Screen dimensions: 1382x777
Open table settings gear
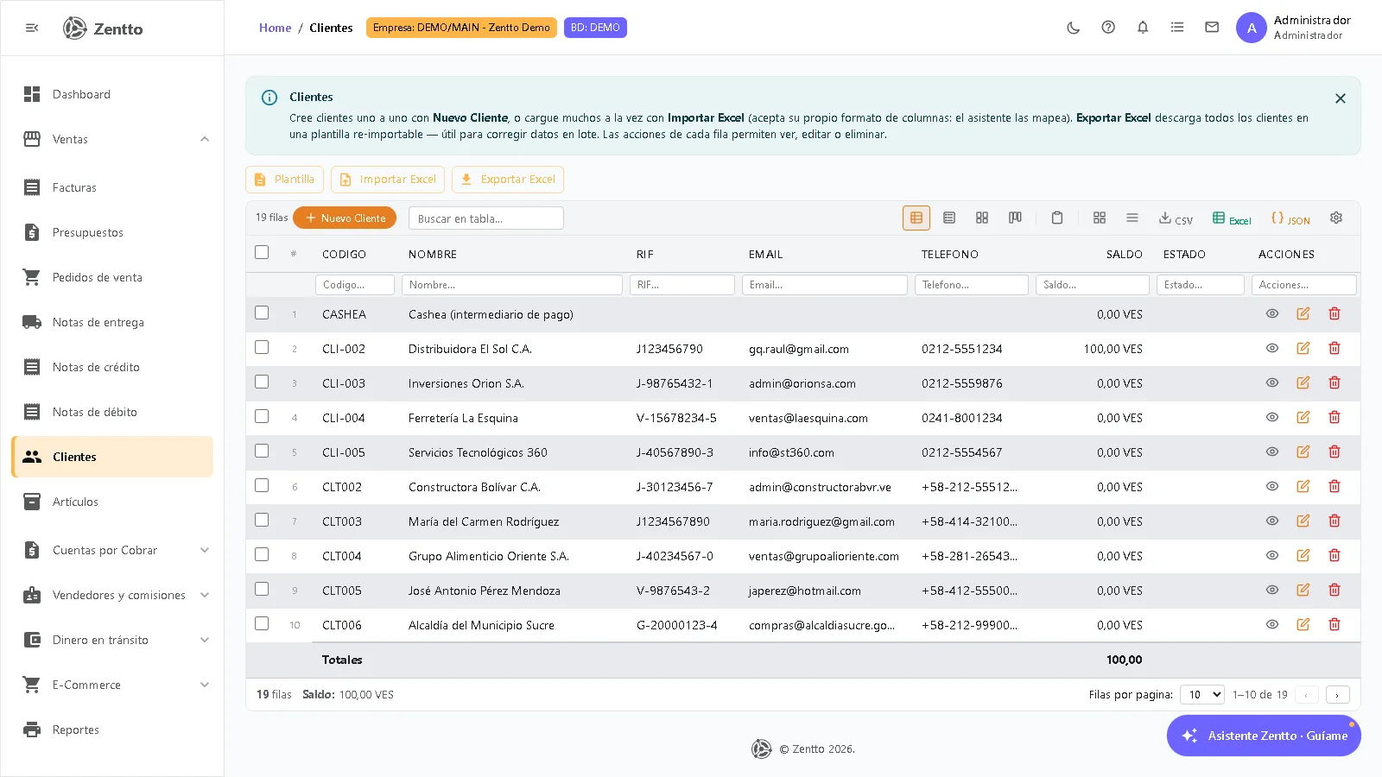pyautogui.click(x=1336, y=218)
